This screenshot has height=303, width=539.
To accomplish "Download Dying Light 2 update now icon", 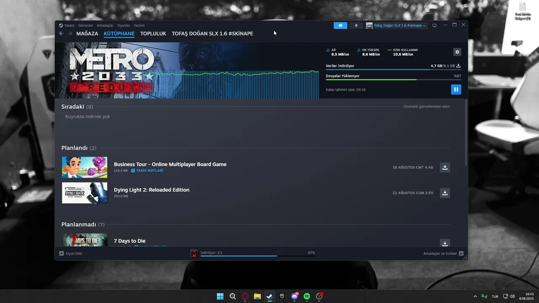I will [445, 193].
